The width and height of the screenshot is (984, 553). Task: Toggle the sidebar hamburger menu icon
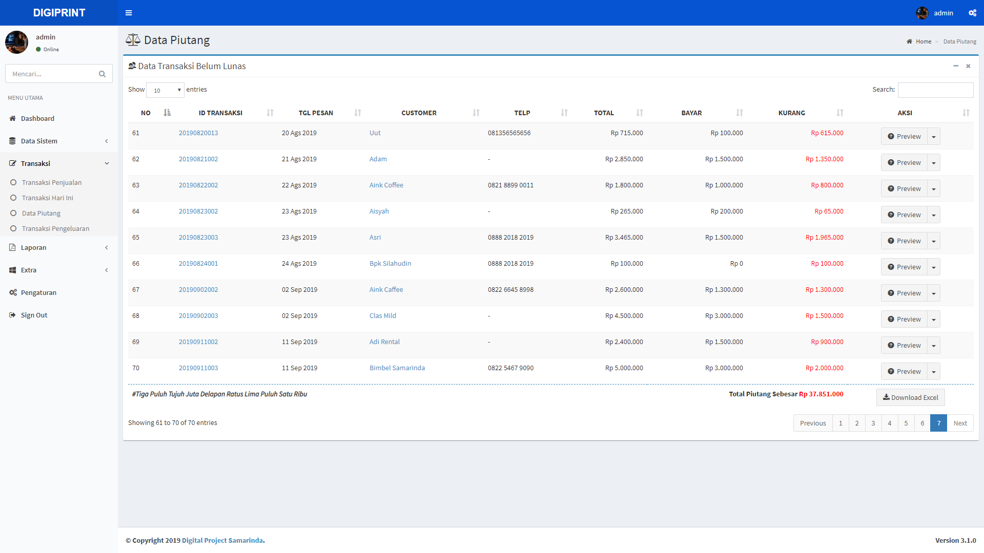[x=129, y=13]
